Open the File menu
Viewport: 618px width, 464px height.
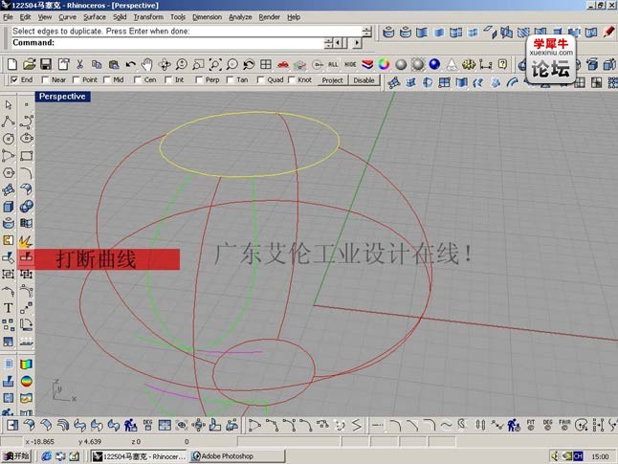pyautogui.click(x=8, y=17)
